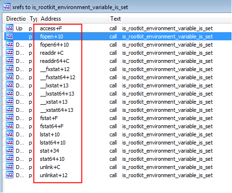The height and width of the screenshot is (193, 232).
Task: Click the xref icon in the fopen64+10 row
Action: point(10,44)
